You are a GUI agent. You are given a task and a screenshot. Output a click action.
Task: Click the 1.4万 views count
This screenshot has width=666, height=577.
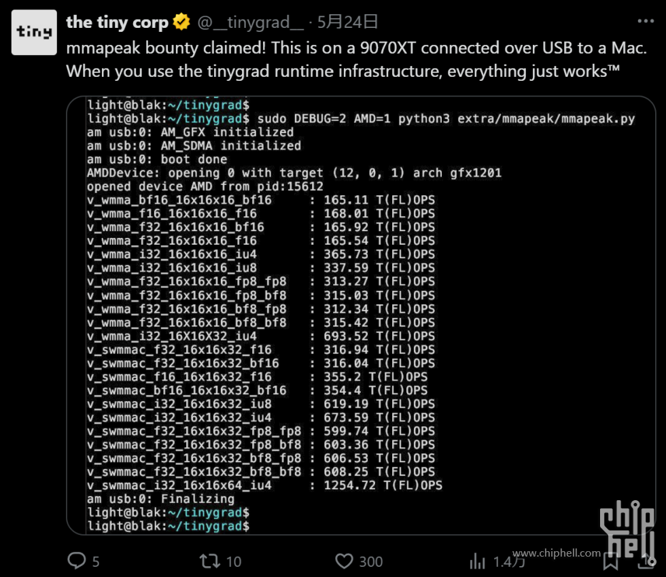pos(509,561)
